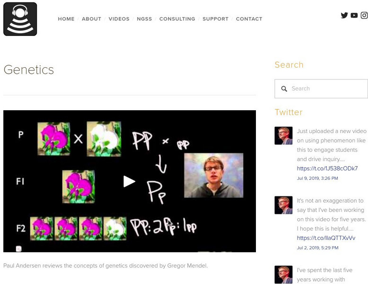Open the SUPPORT page
The image size is (368, 284).
(215, 19)
